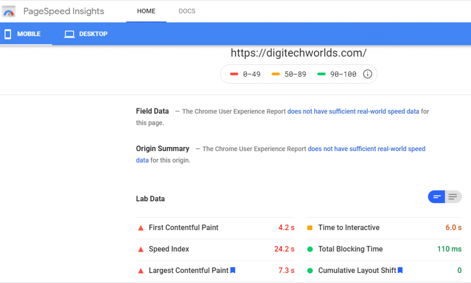Open Origin Summary insufficient speed data link
This screenshot has height=283, width=471.
(x=367, y=149)
